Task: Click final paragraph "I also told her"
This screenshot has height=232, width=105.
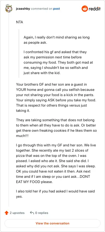Action: [55, 194]
